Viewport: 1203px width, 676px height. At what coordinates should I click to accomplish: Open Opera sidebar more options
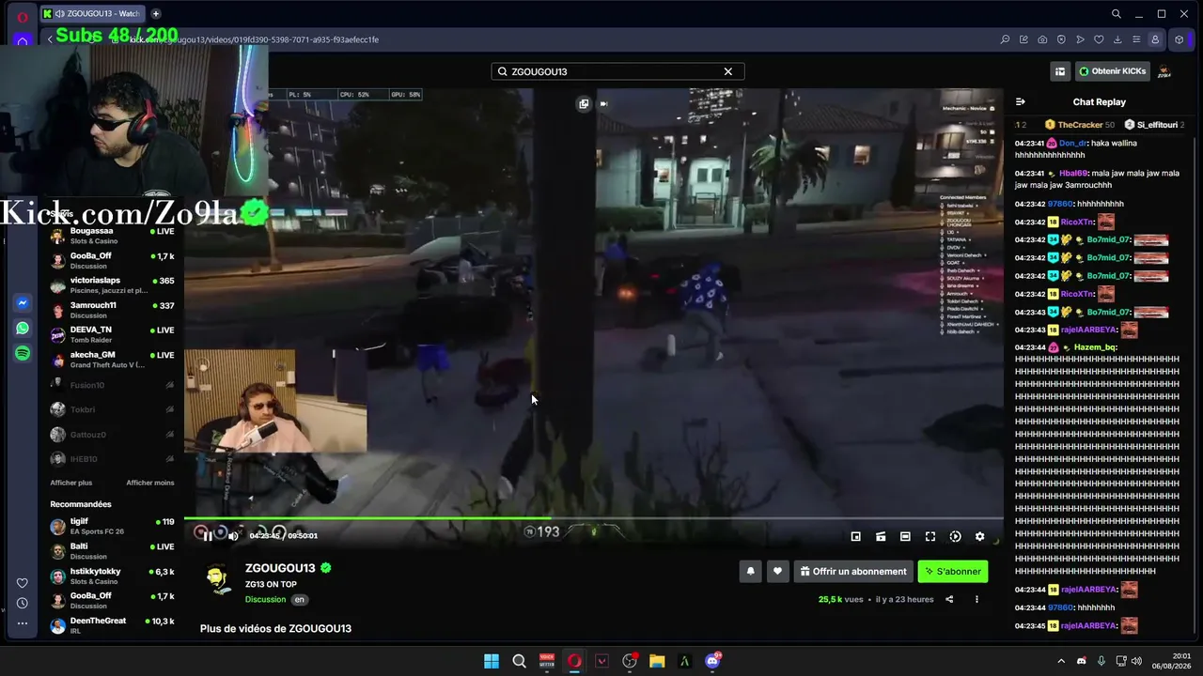[23, 622]
